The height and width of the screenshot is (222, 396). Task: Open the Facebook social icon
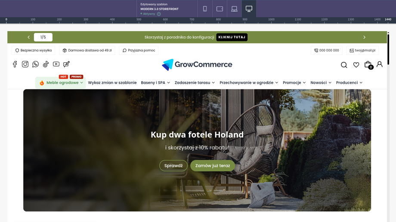(15, 64)
